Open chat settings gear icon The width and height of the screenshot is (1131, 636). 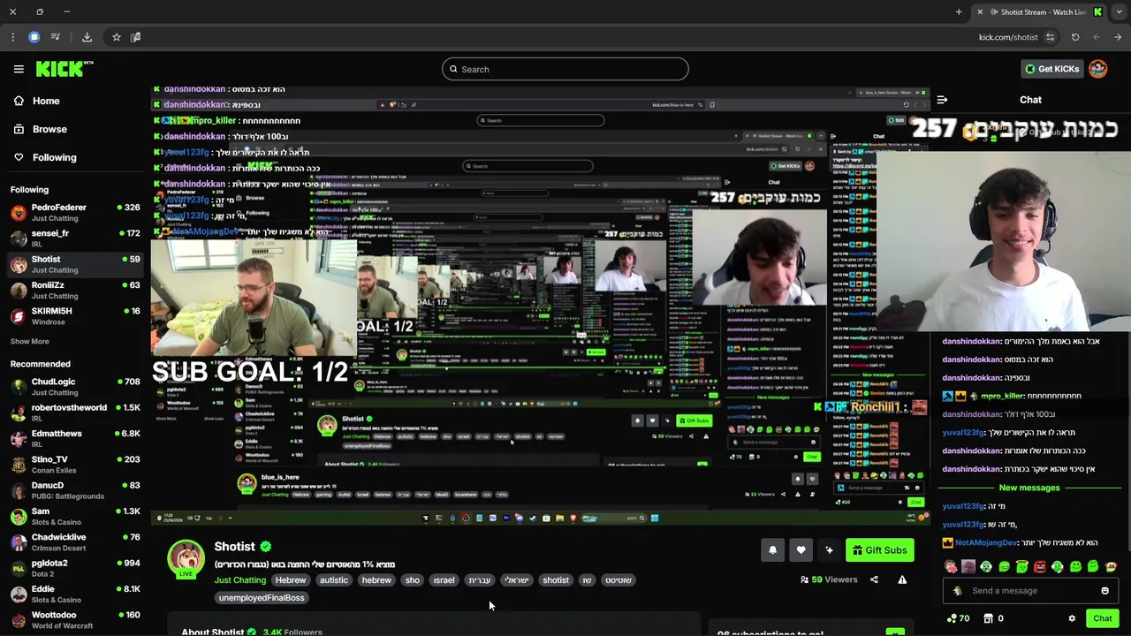pyautogui.click(x=1072, y=618)
